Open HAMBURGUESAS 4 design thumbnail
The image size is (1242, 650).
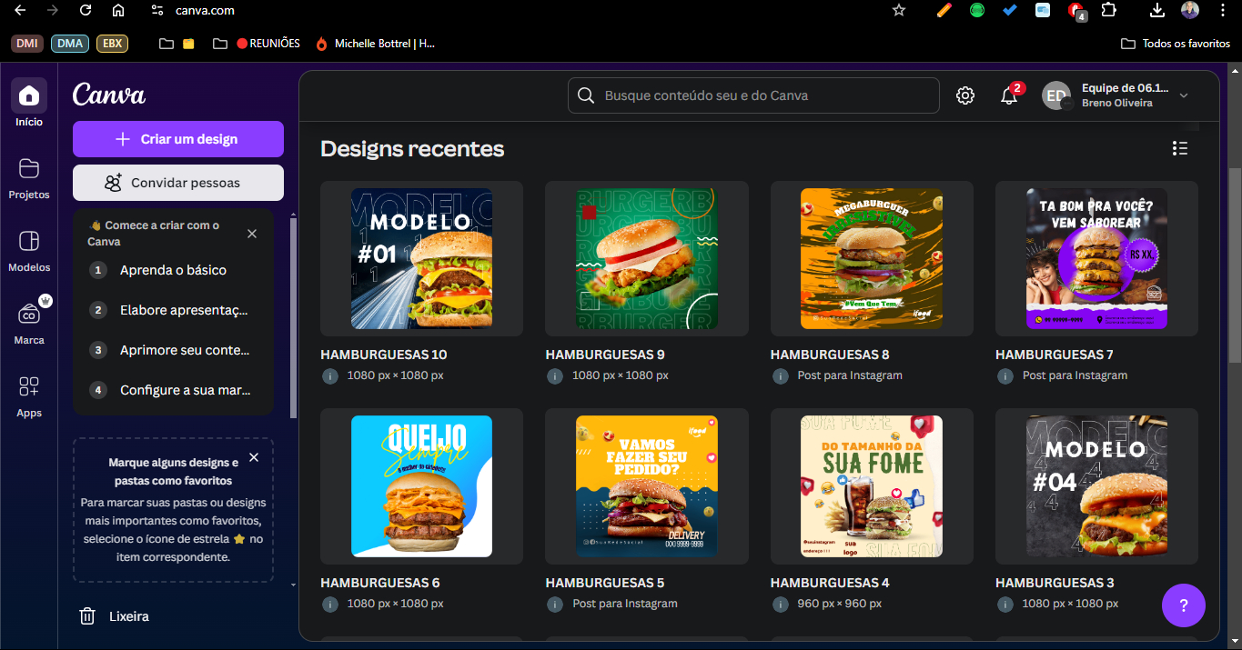pos(872,486)
